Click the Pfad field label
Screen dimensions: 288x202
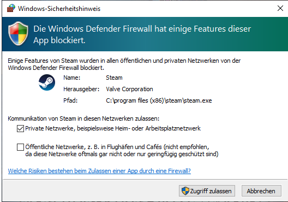(x=70, y=100)
